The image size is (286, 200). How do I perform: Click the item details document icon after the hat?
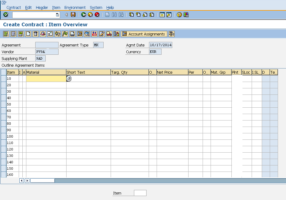(50, 34)
